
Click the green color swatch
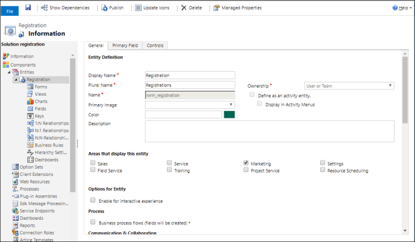(x=229, y=114)
